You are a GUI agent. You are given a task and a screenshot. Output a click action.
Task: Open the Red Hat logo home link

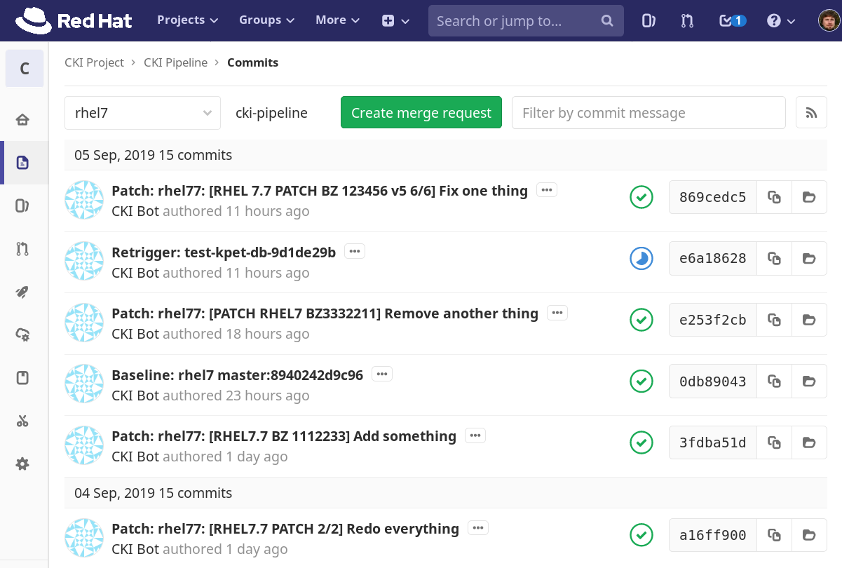74,20
